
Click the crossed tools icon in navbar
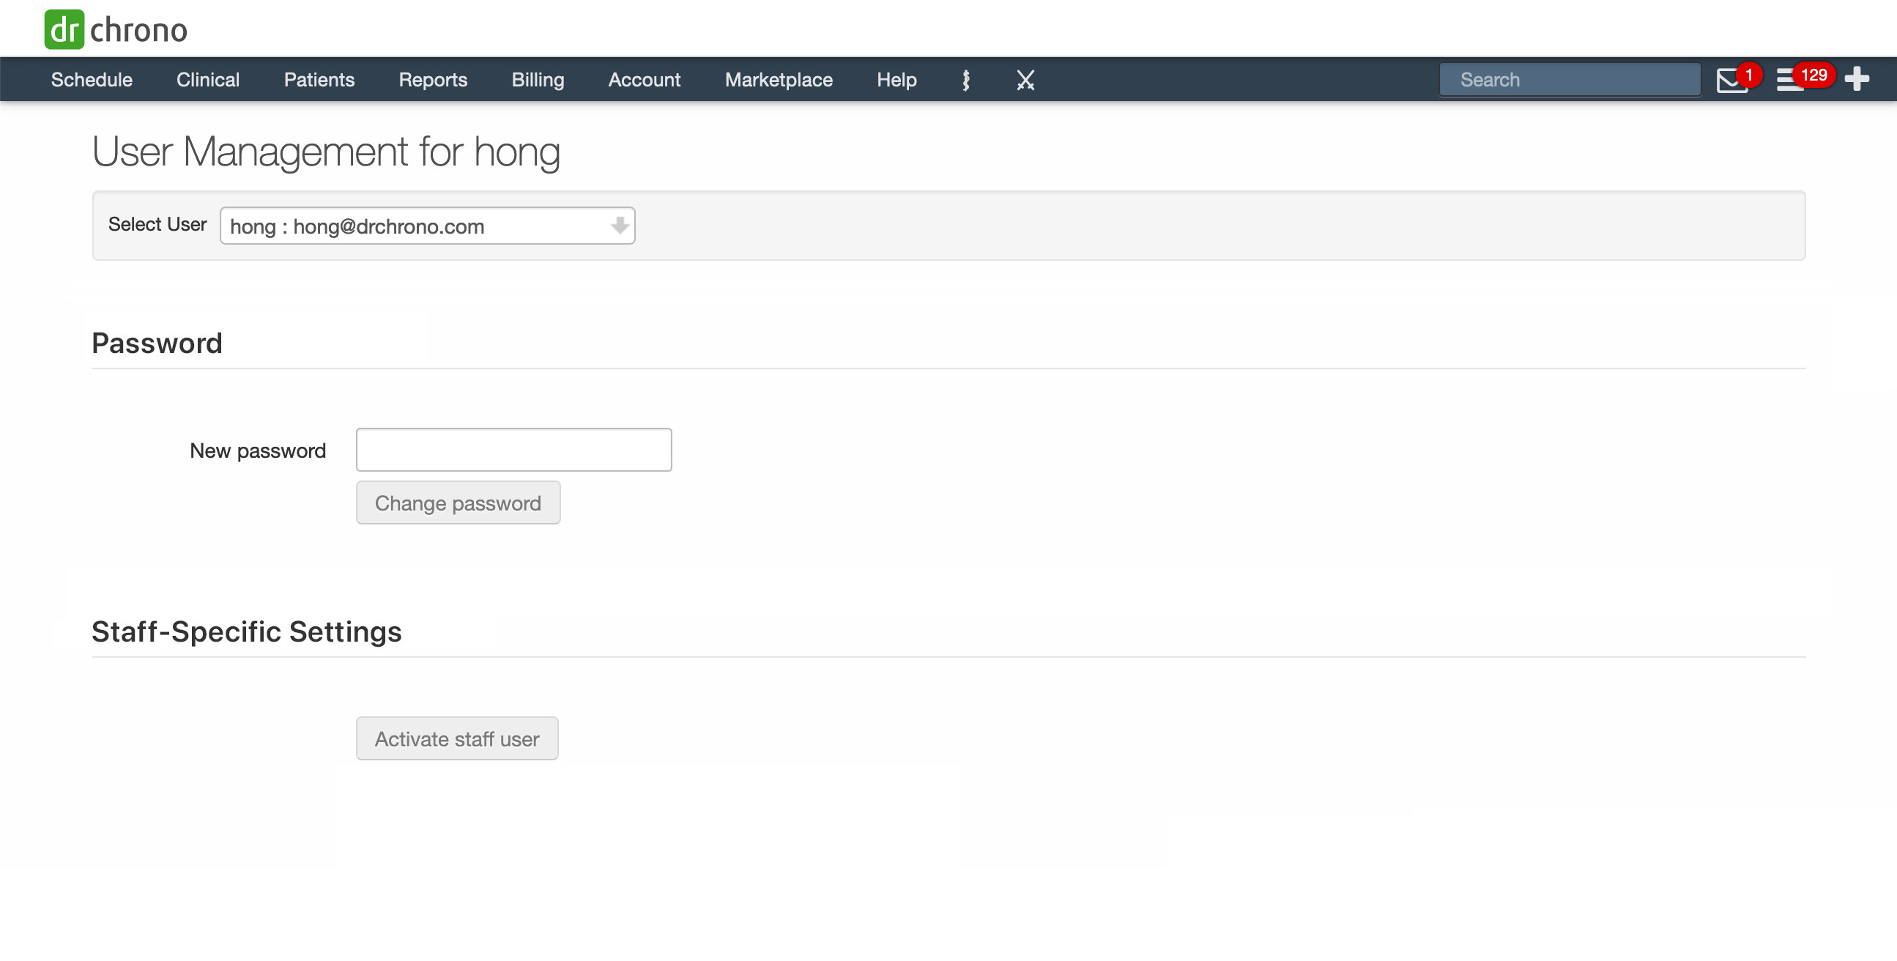(1025, 80)
